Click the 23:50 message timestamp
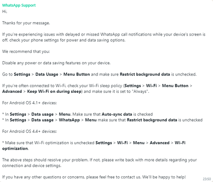 (207, 179)
